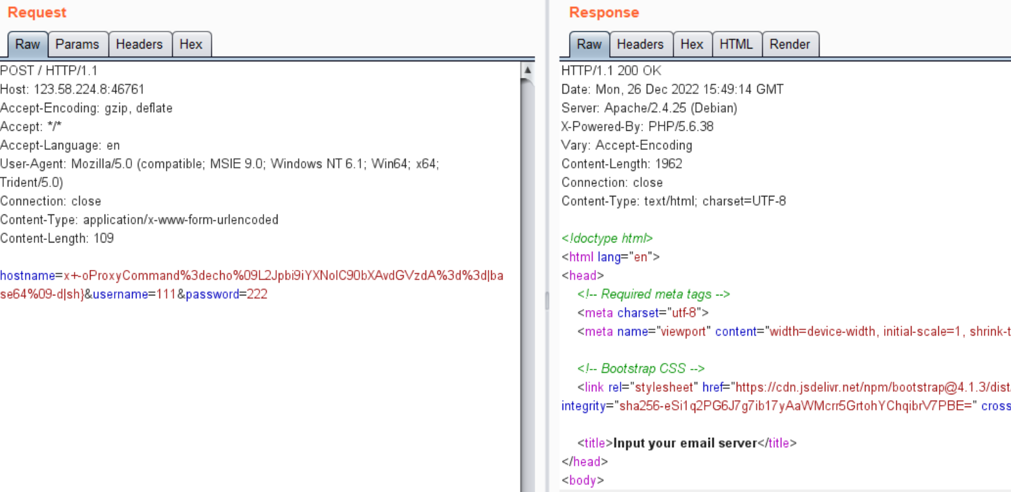Click the 'Host: 123.58.224.8:46761' header line

point(72,89)
